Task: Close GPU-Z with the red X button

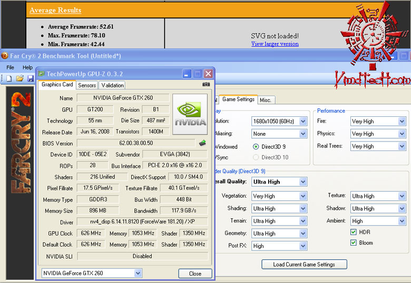Action: pos(208,74)
